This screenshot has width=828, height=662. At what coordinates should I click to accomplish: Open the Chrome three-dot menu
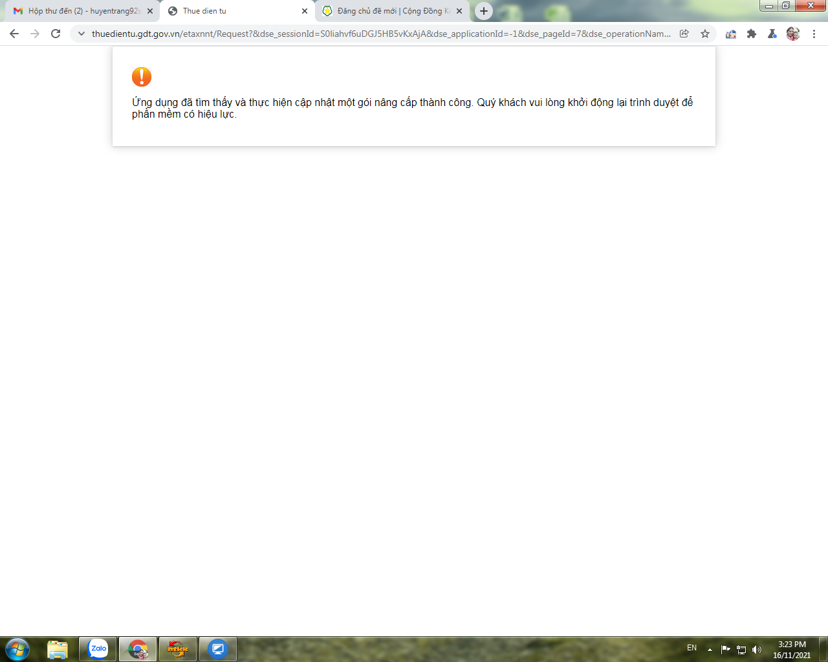(x=814, y=34)
